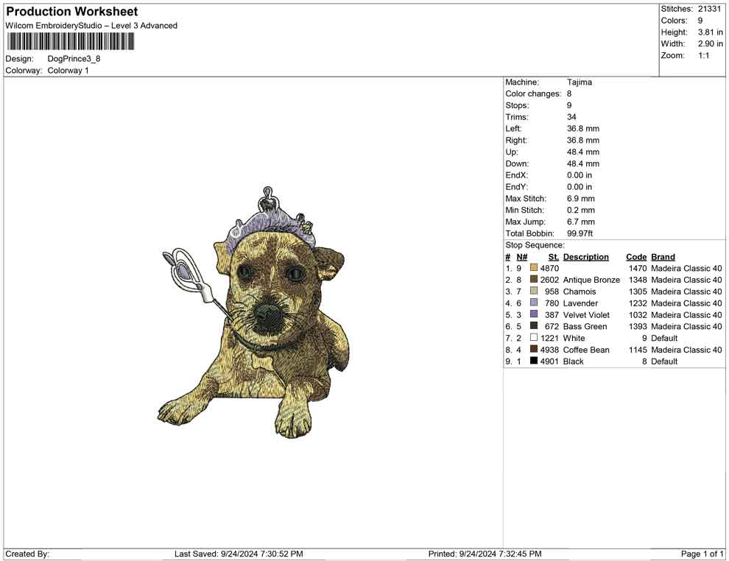
Task: Click the N# column header
Action: tap(521, 257)
